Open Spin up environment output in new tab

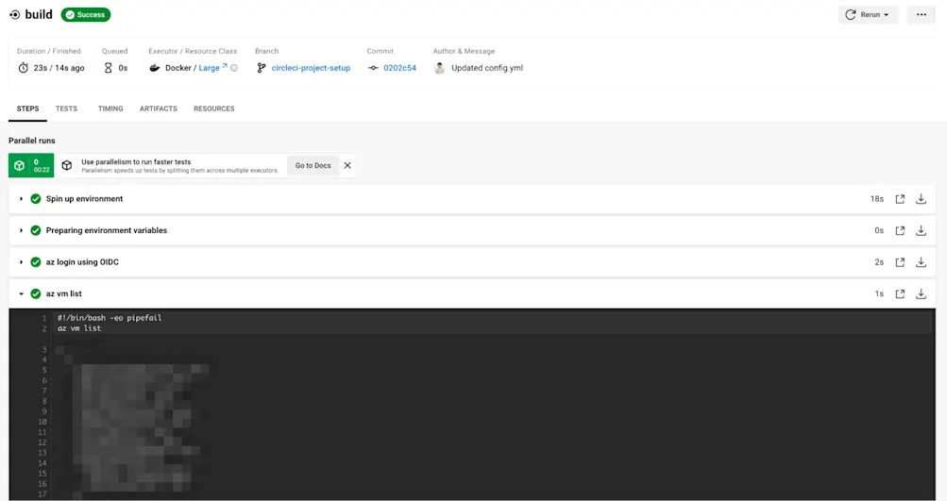[x=900, y=198]
